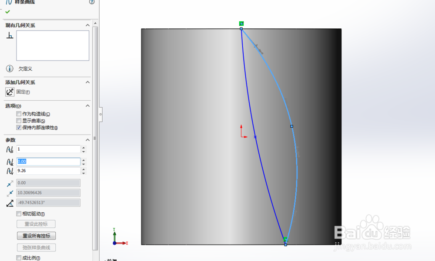Collapse the 添加几何关系 section
The height and width of the screenshot is (261, 435).
88,82
